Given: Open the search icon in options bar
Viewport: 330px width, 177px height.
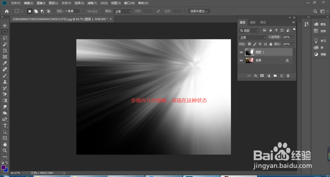Looking at the screenshot, I should [x=315, y=11].
